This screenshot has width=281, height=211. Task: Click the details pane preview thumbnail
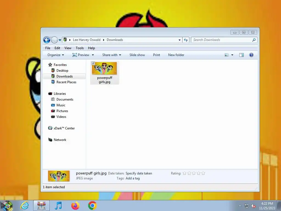pos(59,176)
